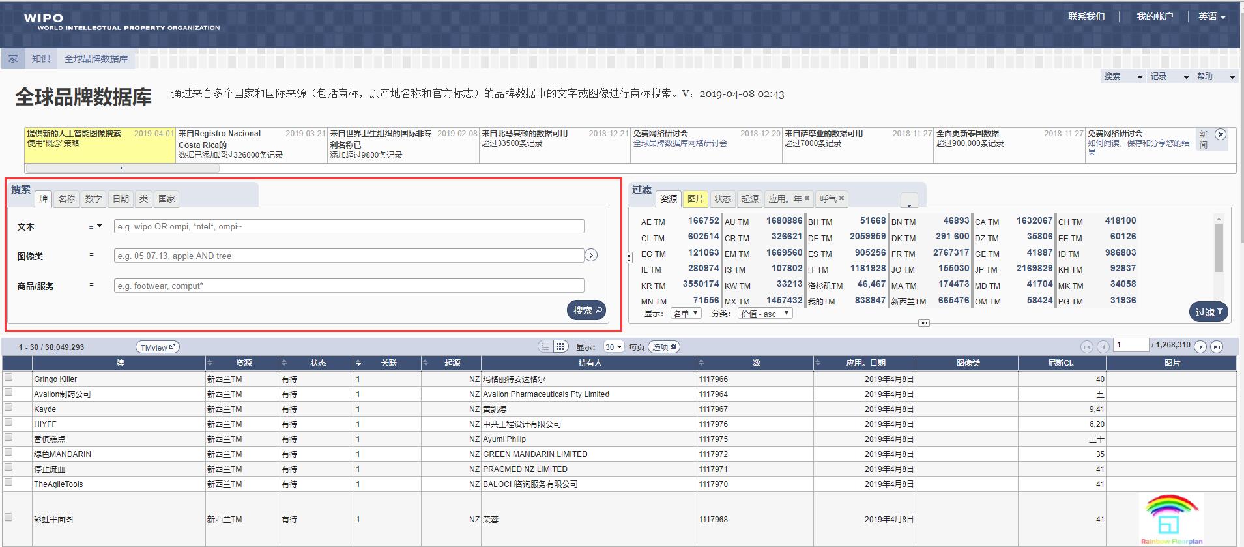The image size is (1244, 547).
Task: Open the image class browser arrow icon
Action: pyautogui.click(x=591, y=256)
